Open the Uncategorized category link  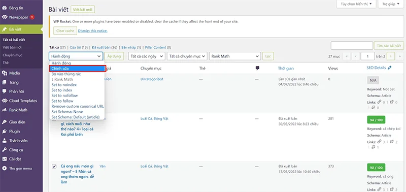152,79
